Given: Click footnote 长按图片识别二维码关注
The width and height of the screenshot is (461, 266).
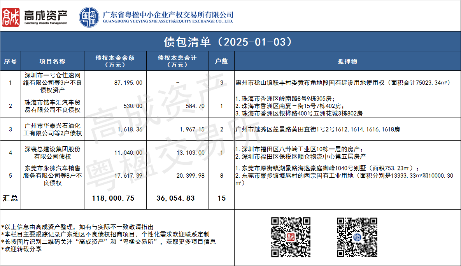Looking at the screenshot, I should pos(39,241).
